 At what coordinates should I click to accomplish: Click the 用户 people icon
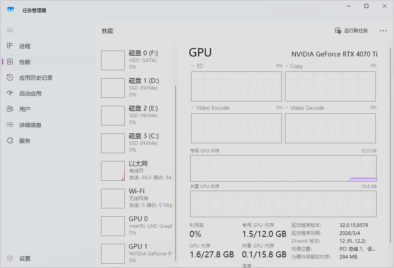[x=10, y=109]
